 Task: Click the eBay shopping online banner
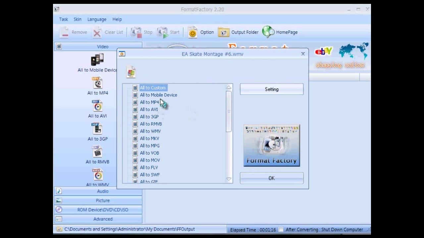(x=341, y=56)
